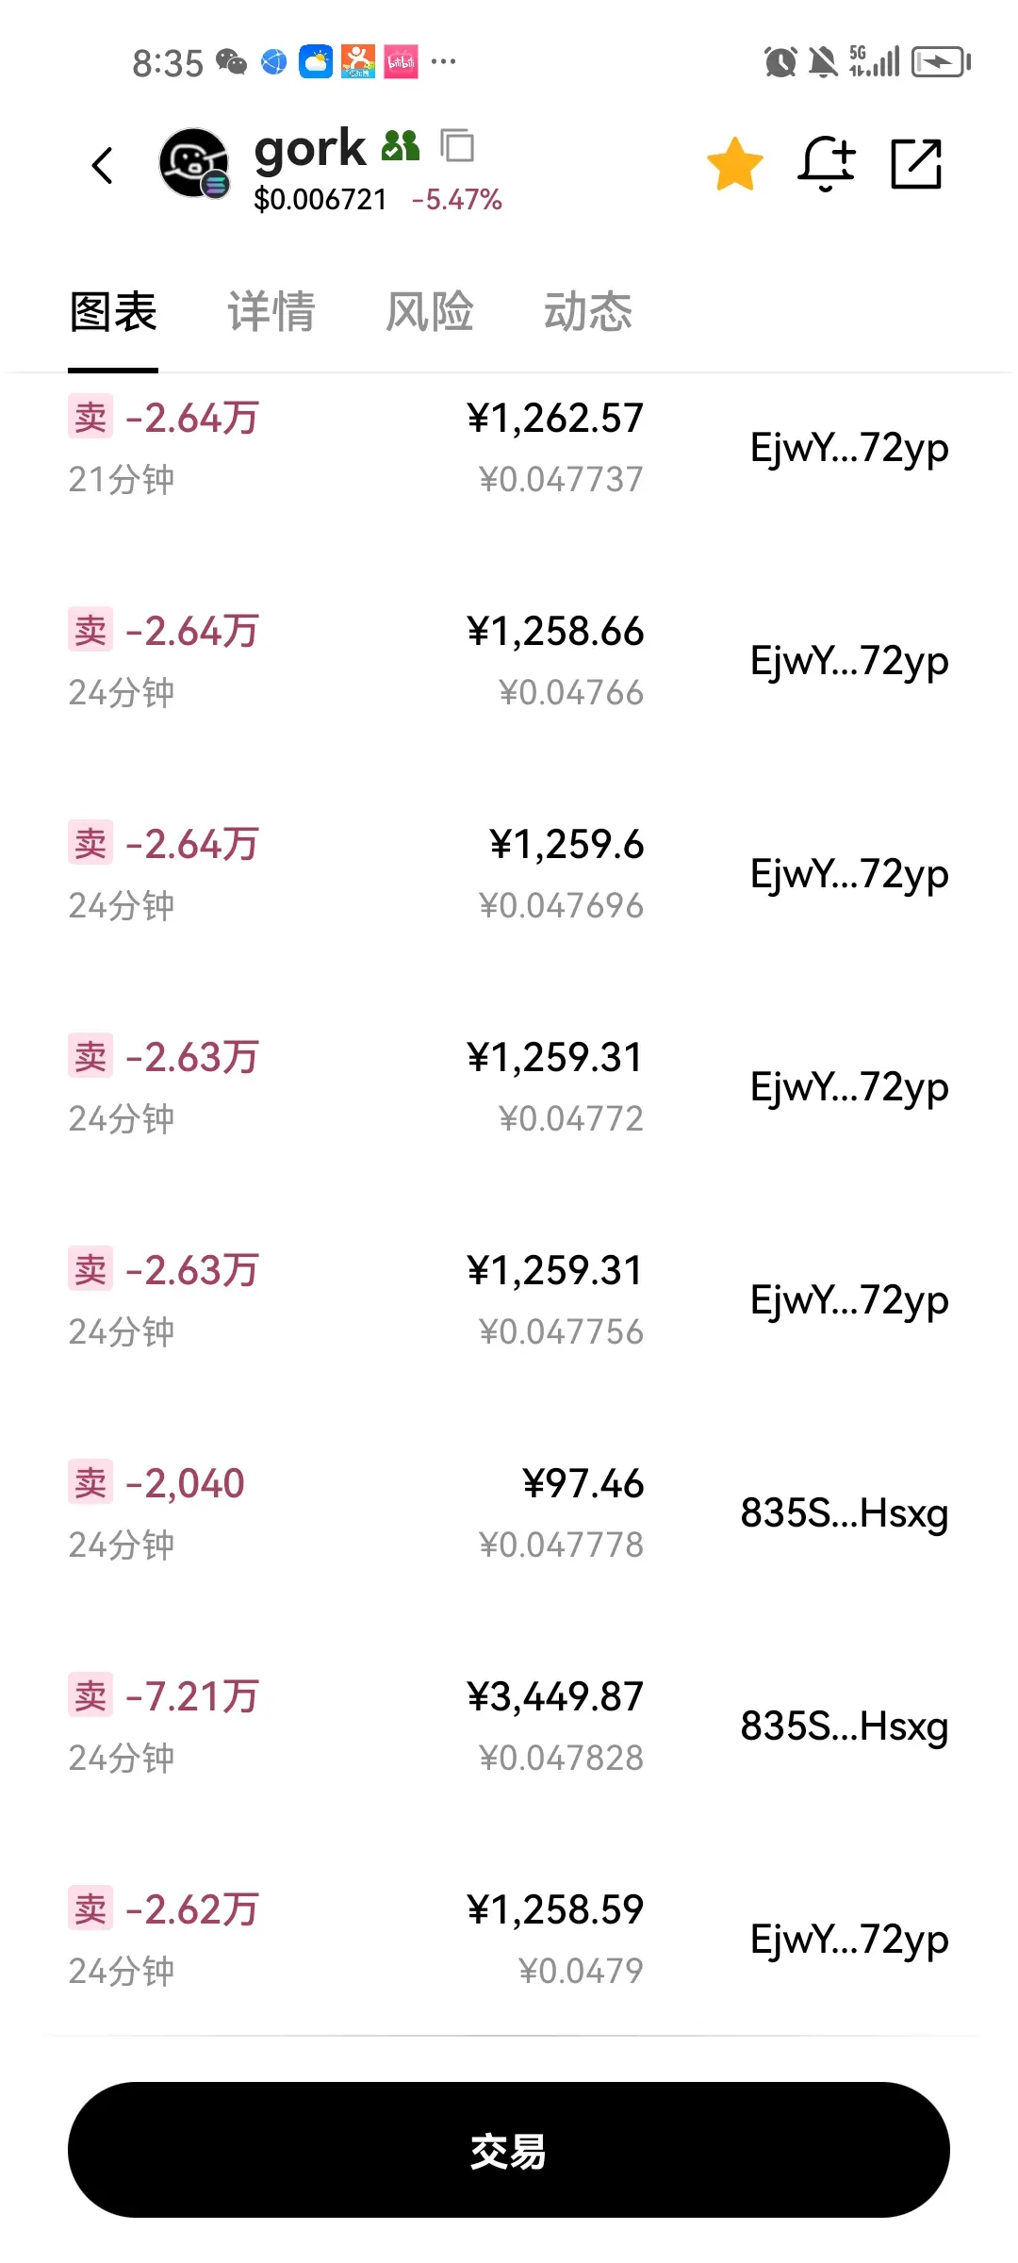Select the -7.21万 sell trade row
Screen dimensions: 1018x2263
[509, 1726]
